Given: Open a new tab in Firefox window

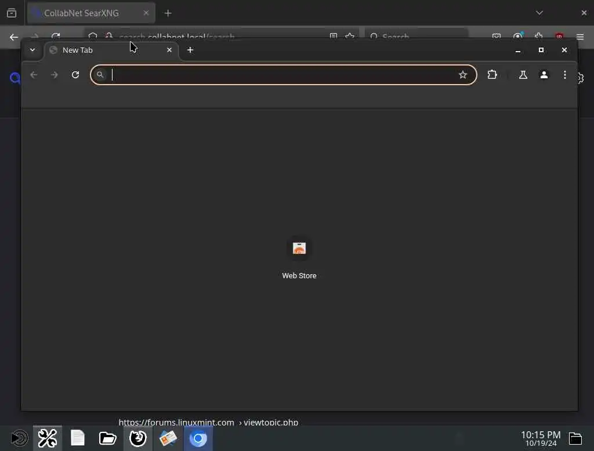Looking at the screenshot, I should pyautogui.click(x=168, y=13).
